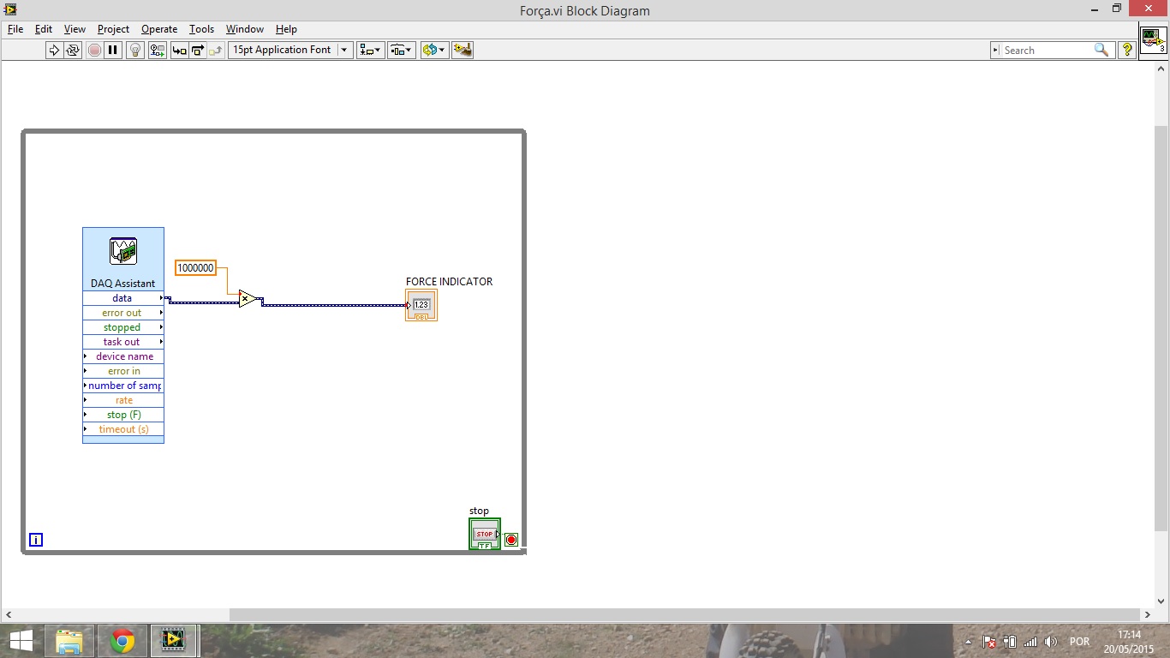Image resolution: width=1170 pixels, height=658 pixels.
Task: Click horizontal scrollbar right arrow
Action: [x=1148, y=614]
